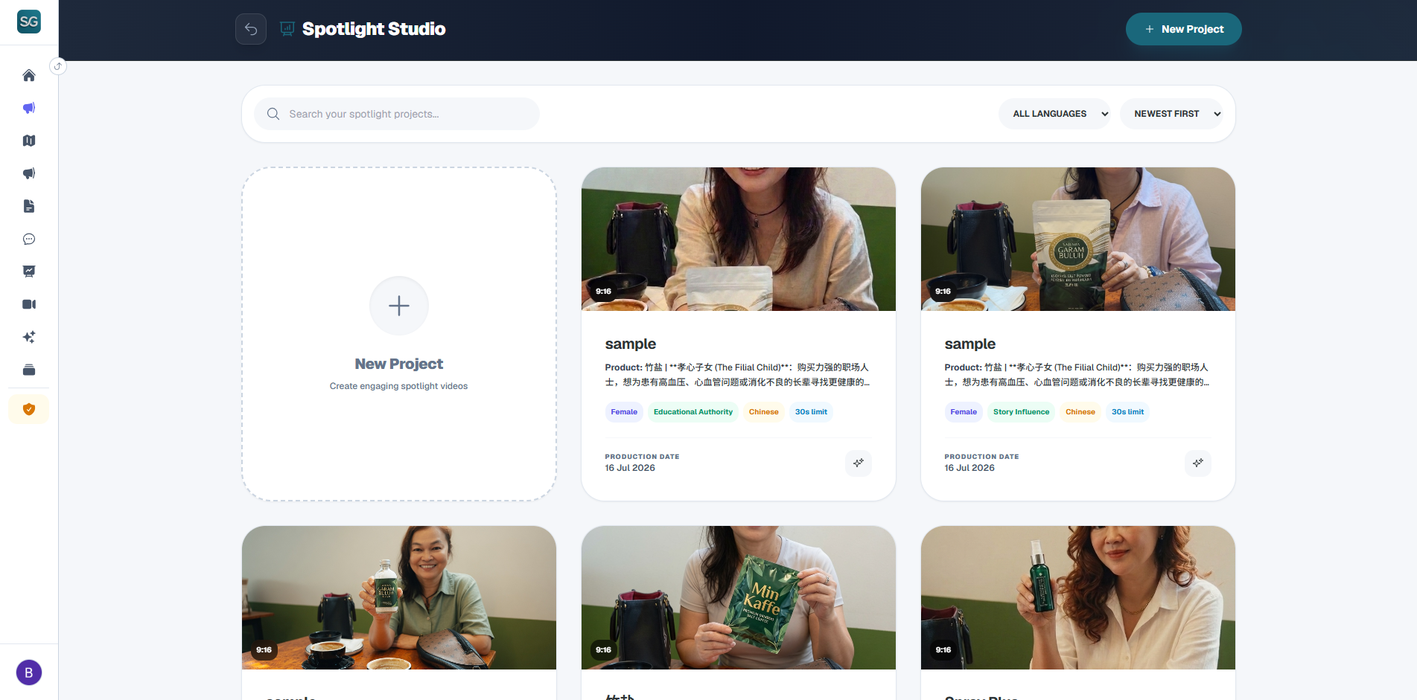
Task: Open the ALL LANGUAGES dropdown
Action: 1054,114
